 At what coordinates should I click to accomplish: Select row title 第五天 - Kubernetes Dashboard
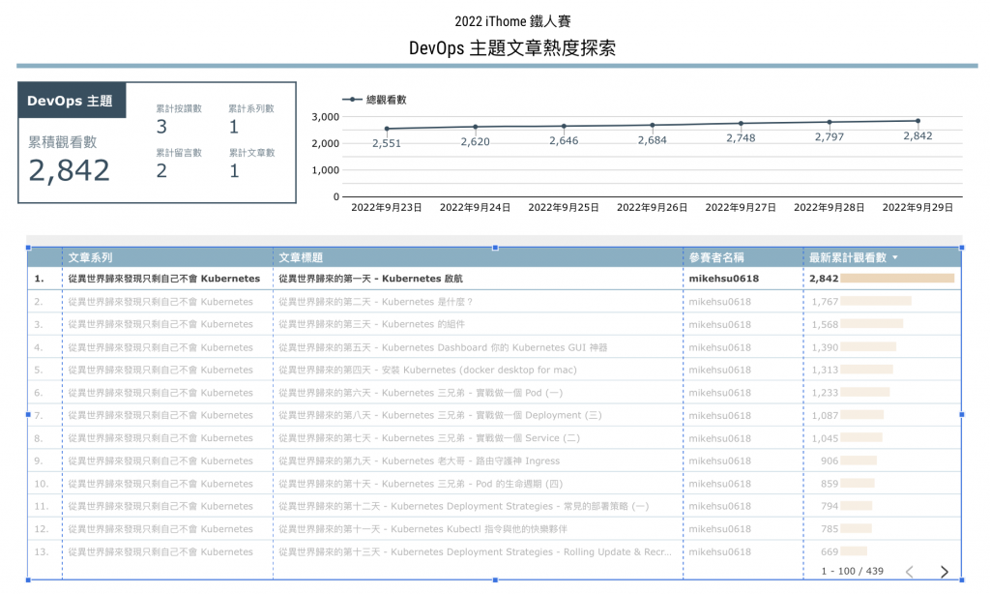[443, 347]
